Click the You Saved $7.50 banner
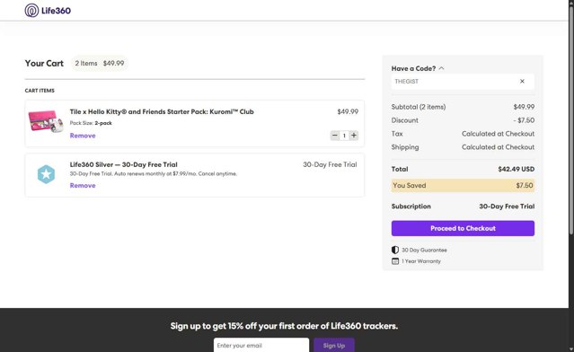This screenshot has height=352, width=574. 463,186
